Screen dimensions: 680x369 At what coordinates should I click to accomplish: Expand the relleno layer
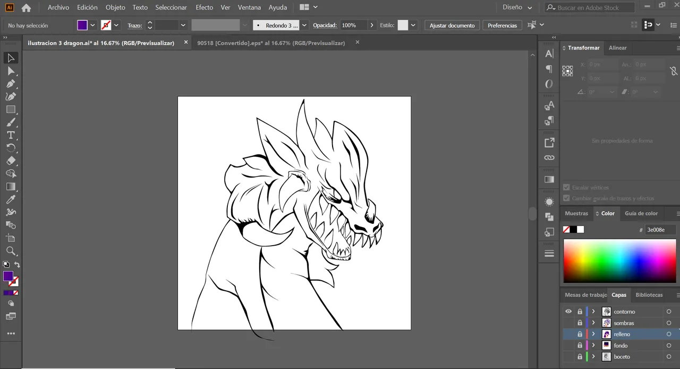593,334
